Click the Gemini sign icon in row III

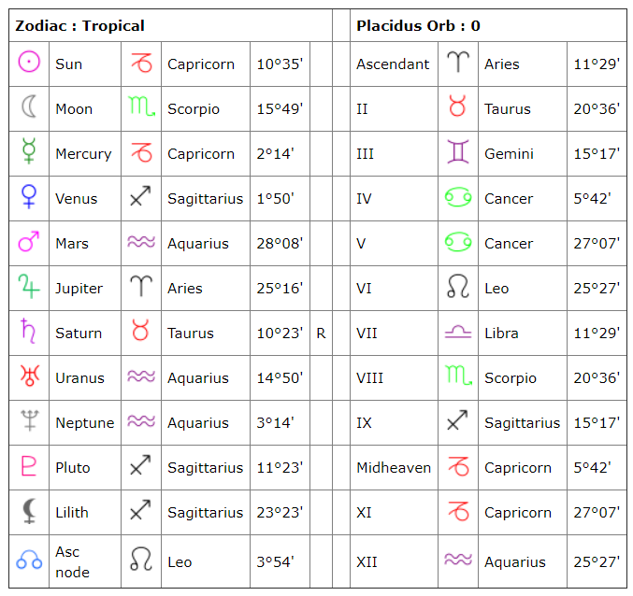click(x=457, y=153)
